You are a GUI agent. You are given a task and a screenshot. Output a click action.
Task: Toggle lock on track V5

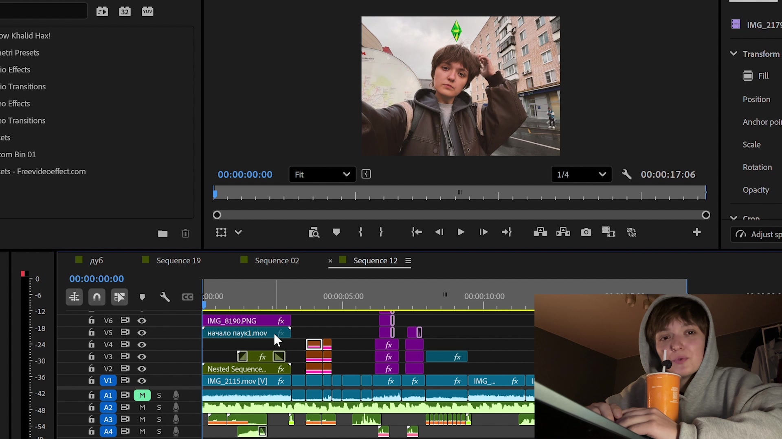(x=91, y=333)
